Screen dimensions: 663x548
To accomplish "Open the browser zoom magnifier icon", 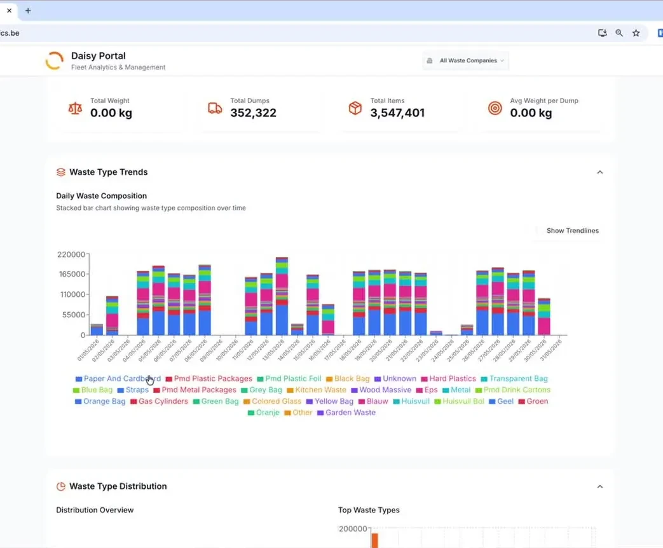I will point(619,33).
